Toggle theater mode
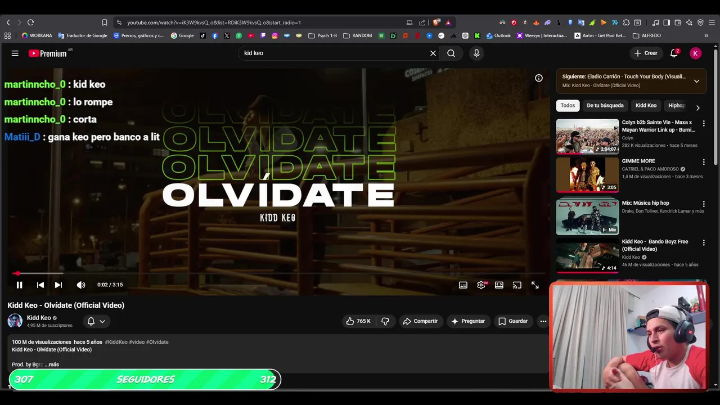720x405 pixels. [x=499, y=285]
